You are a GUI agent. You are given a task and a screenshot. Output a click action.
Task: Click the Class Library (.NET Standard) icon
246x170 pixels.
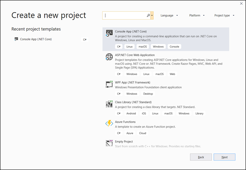pyautogui.click(x=109, y=104)
